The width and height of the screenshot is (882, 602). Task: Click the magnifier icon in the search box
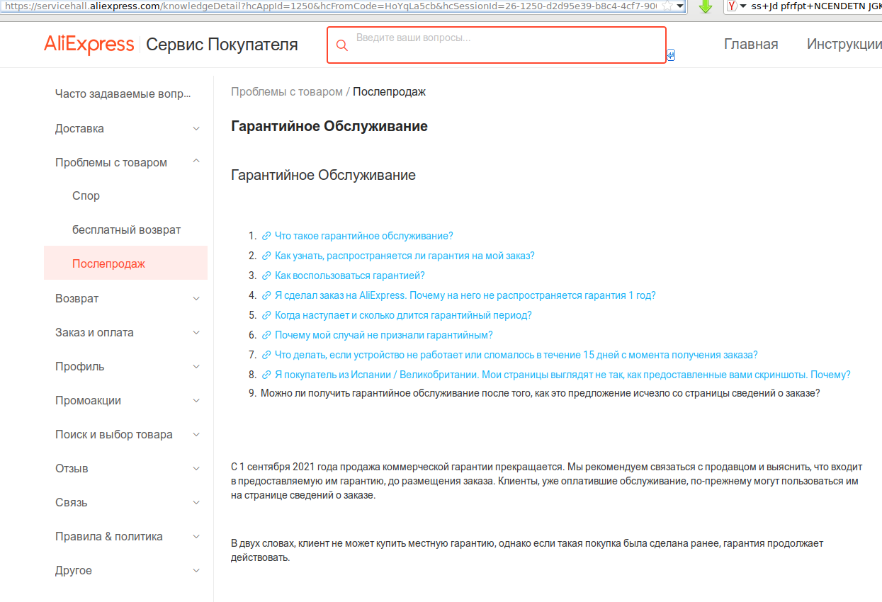point(341,45)
